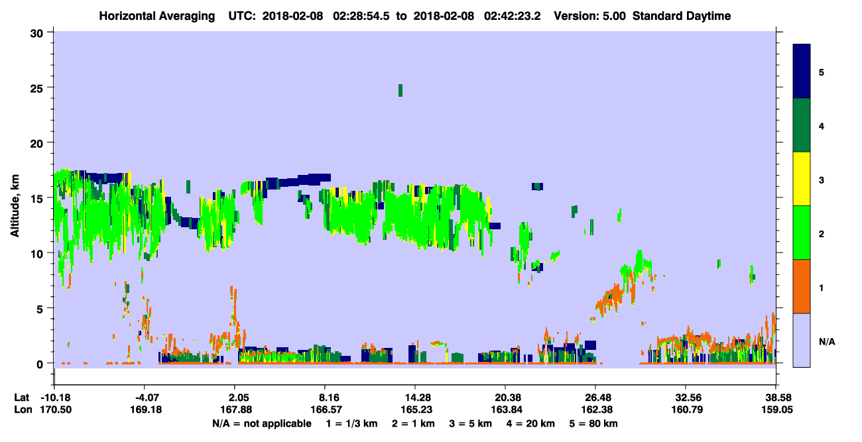Click legend text '2 = 1 km'

(414, 423)
